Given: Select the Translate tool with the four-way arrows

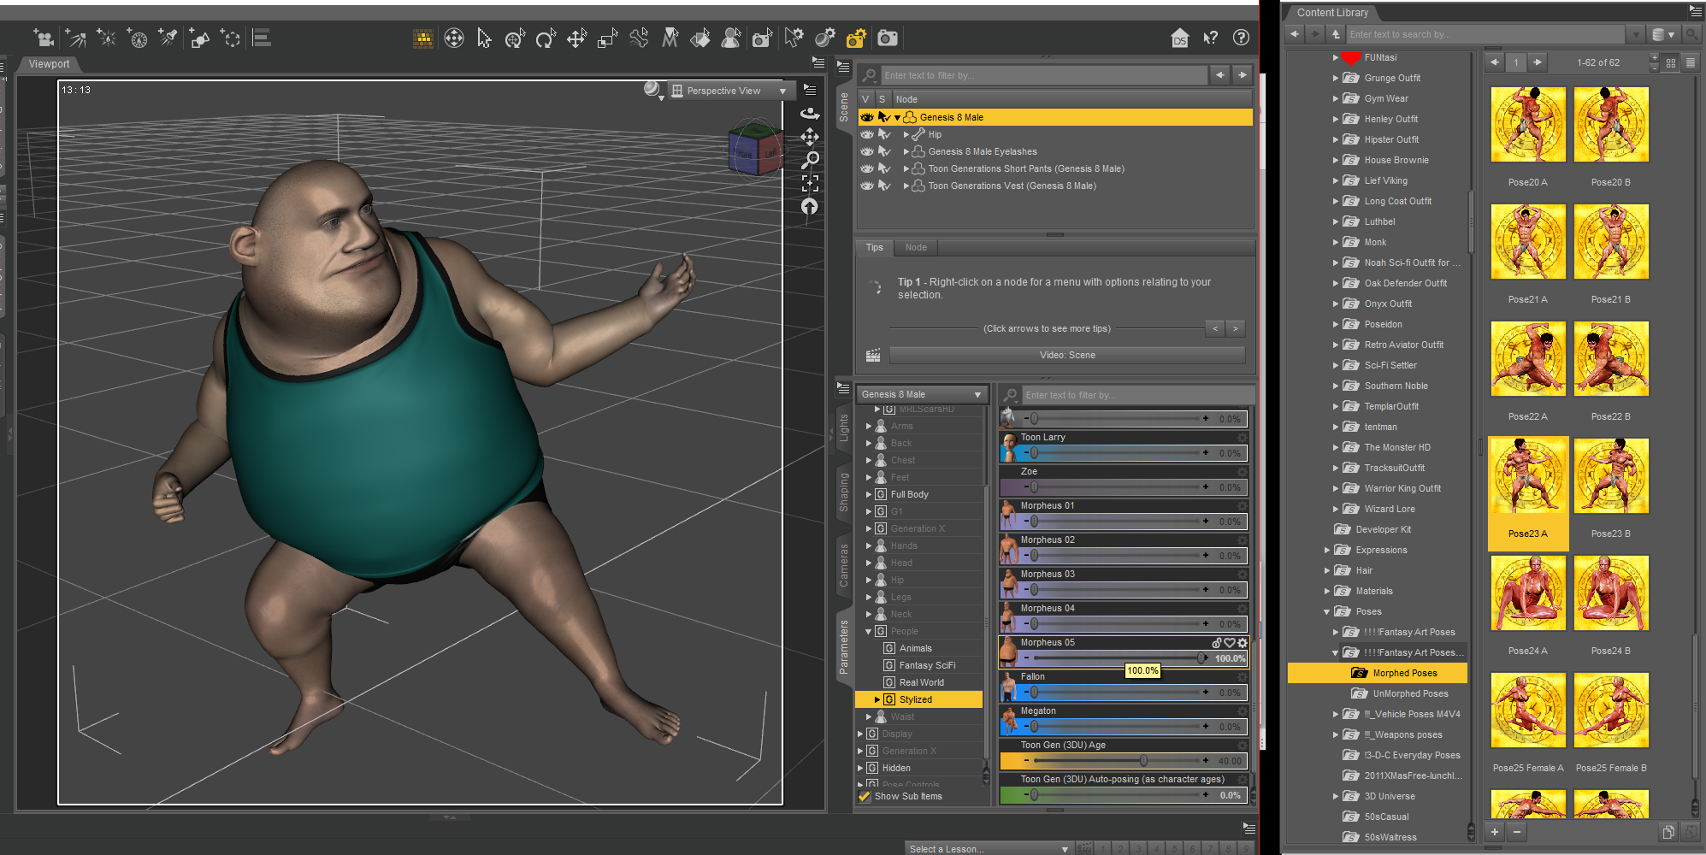Looking at the screenshot, I should click(576, 38).
